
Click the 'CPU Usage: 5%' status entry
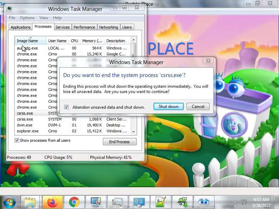click(58, 157)
